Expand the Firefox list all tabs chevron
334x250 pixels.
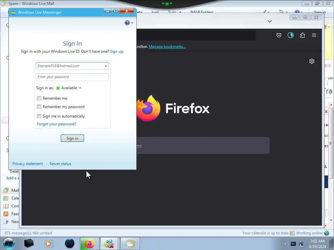coord(269,21)
